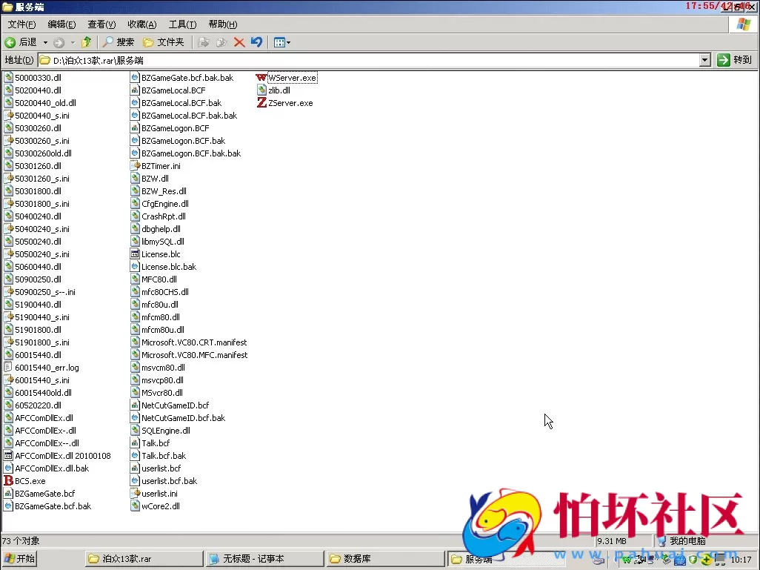Open the Search (搜索) toolbar button
The image size is (760, 570).
coord(119,42)
